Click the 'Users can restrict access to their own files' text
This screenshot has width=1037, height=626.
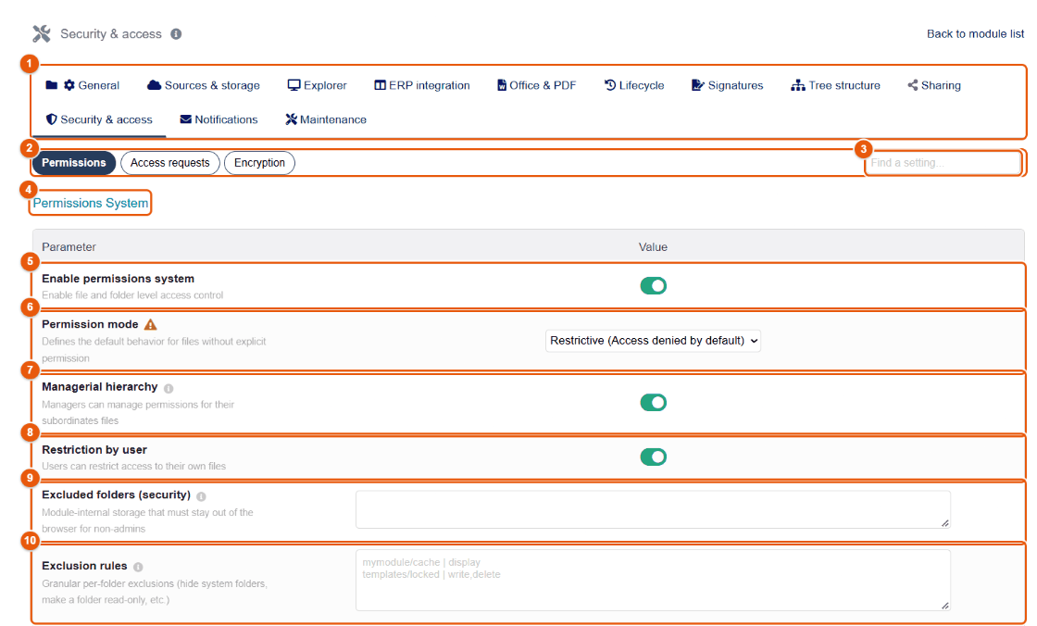(x=133, y=466)
